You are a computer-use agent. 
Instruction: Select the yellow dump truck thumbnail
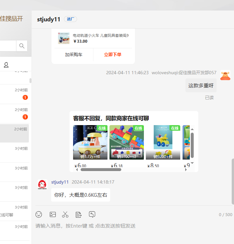click(163, 142)
